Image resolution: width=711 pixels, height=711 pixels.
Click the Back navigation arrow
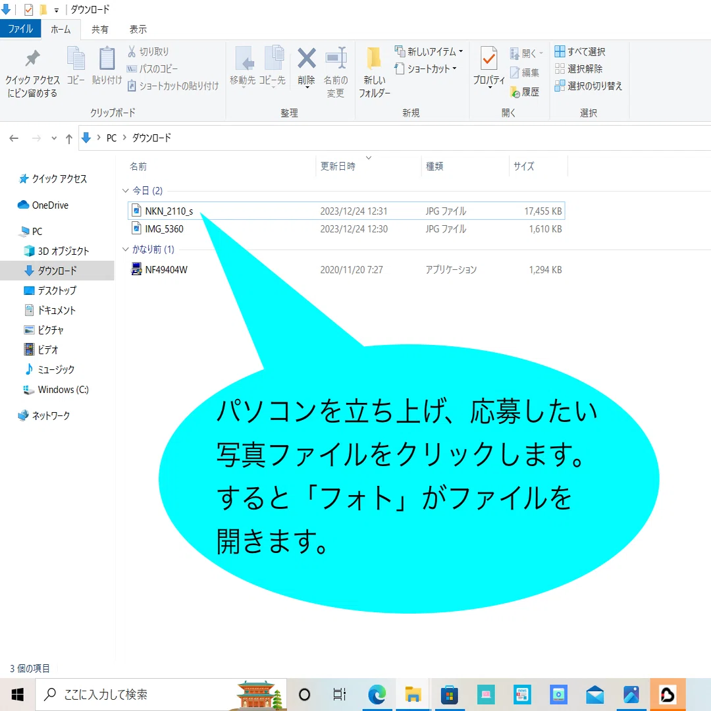14,138
